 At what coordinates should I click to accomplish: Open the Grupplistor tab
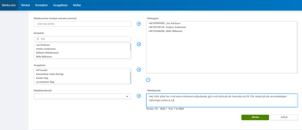click(x=60, y=5)
